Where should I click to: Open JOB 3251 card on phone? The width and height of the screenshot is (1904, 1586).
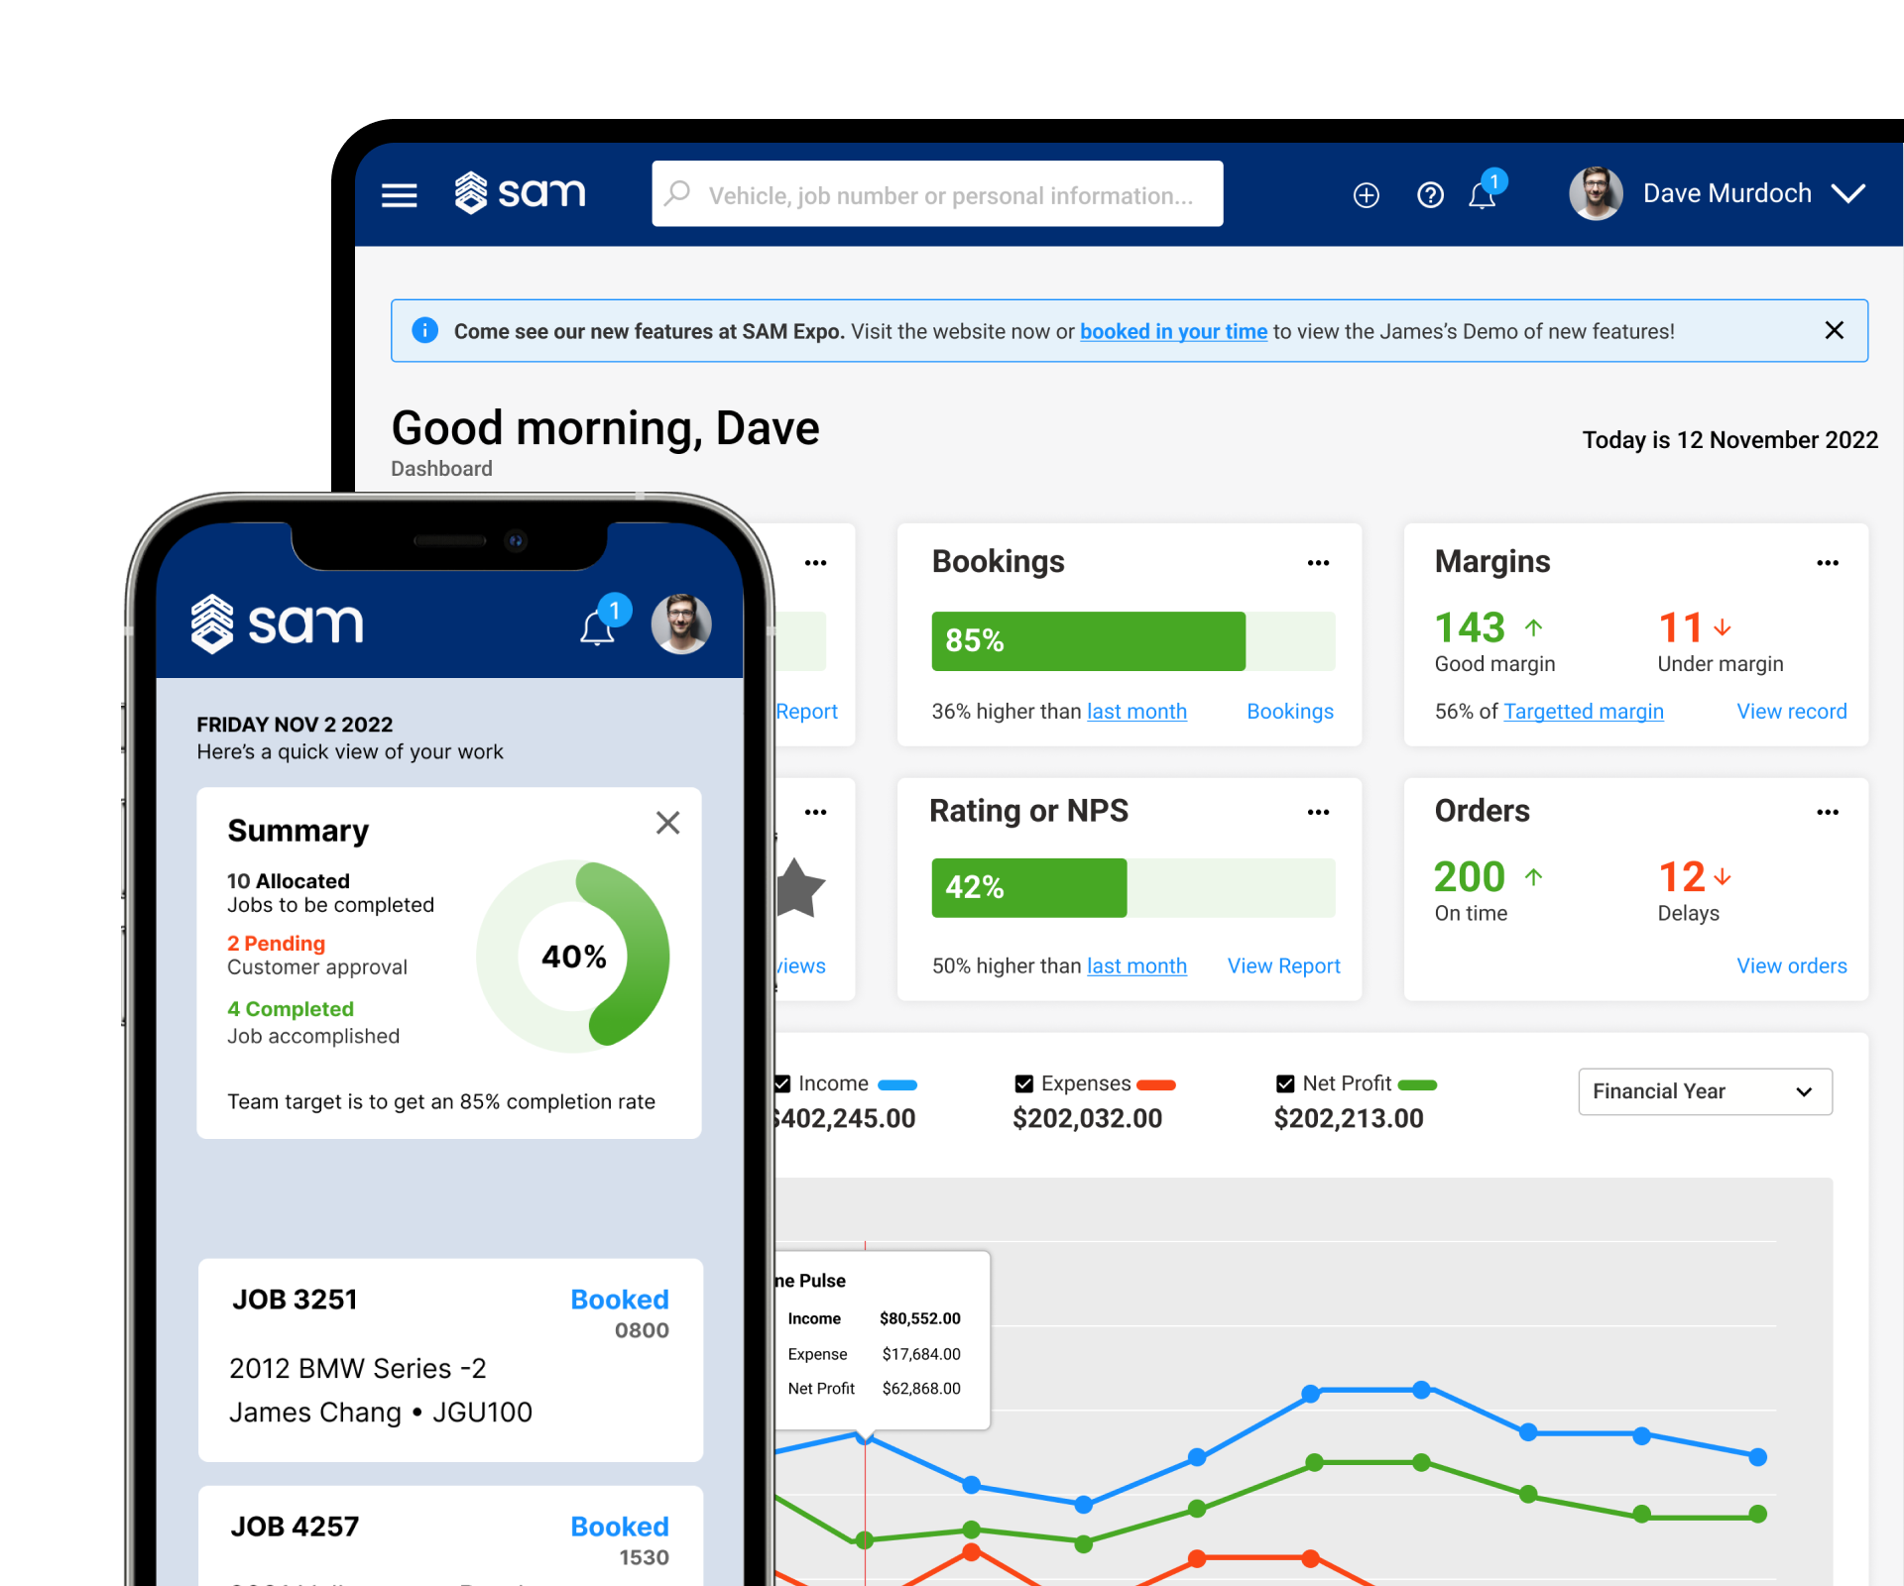pyautogui.click(x=451, y=1360)
